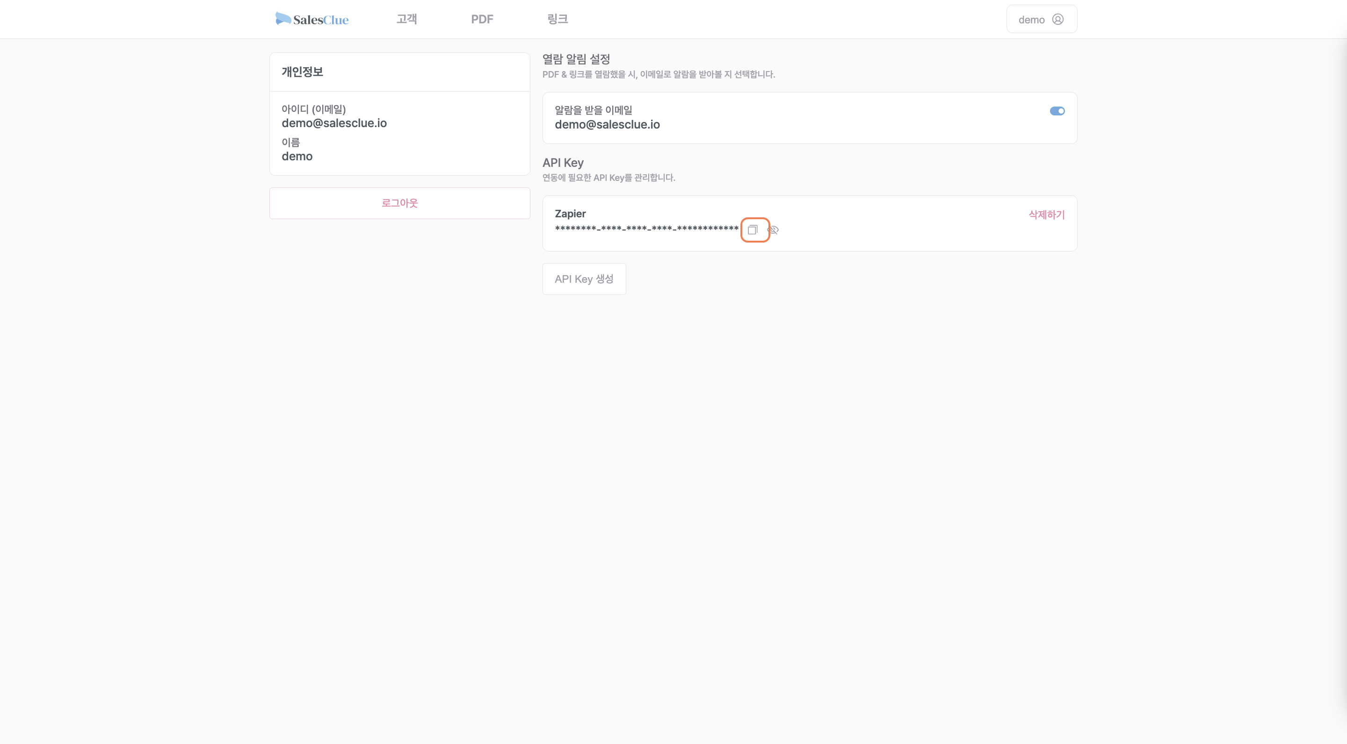
Task: Delete the Zapier key with 삭제하기
Action: (x=1046, y=215)
